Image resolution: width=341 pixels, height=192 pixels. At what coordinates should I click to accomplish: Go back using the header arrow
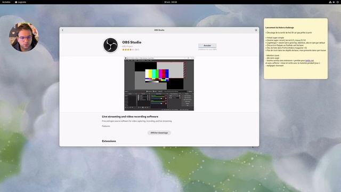click(62, 30)
